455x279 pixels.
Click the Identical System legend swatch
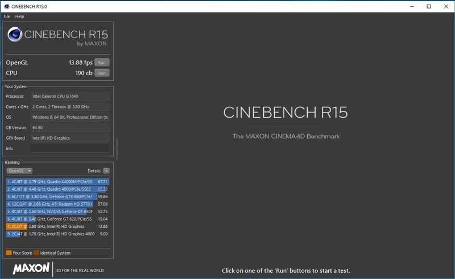pyautogui.click(x=36, y=253)
